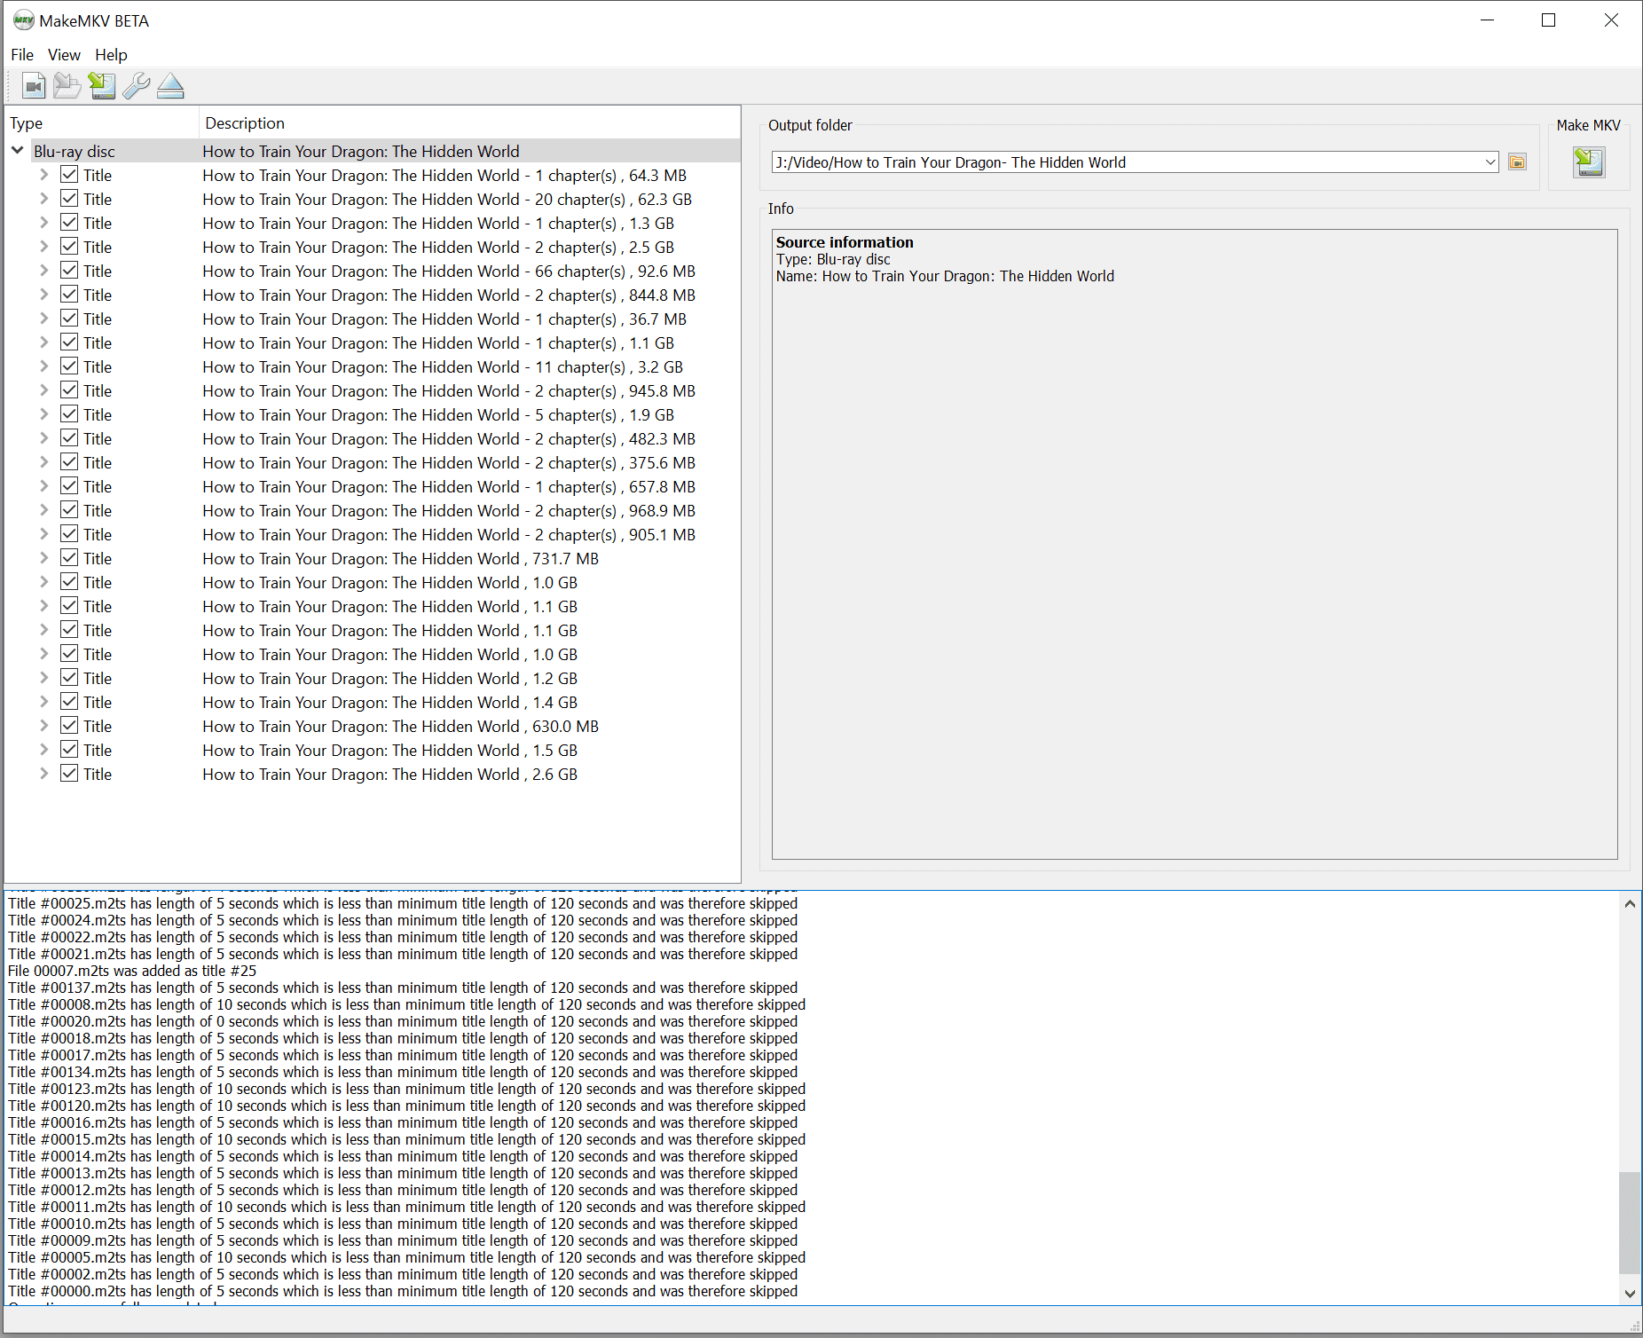Uncheck the 1 chapter(s) 1.3 GB title
Viewport: 1643px width, 1338px height.
69,223
